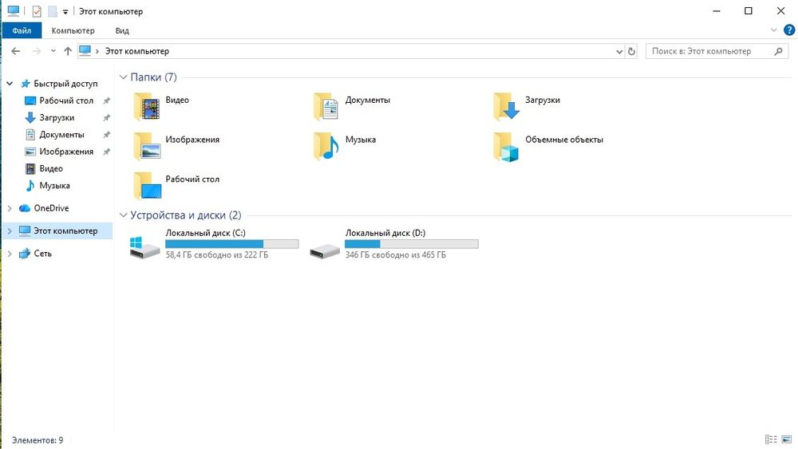Viewport: 798px width, 449px height.
Task: Open the Изображения folder icon in main pane
Action: point(147,145)
